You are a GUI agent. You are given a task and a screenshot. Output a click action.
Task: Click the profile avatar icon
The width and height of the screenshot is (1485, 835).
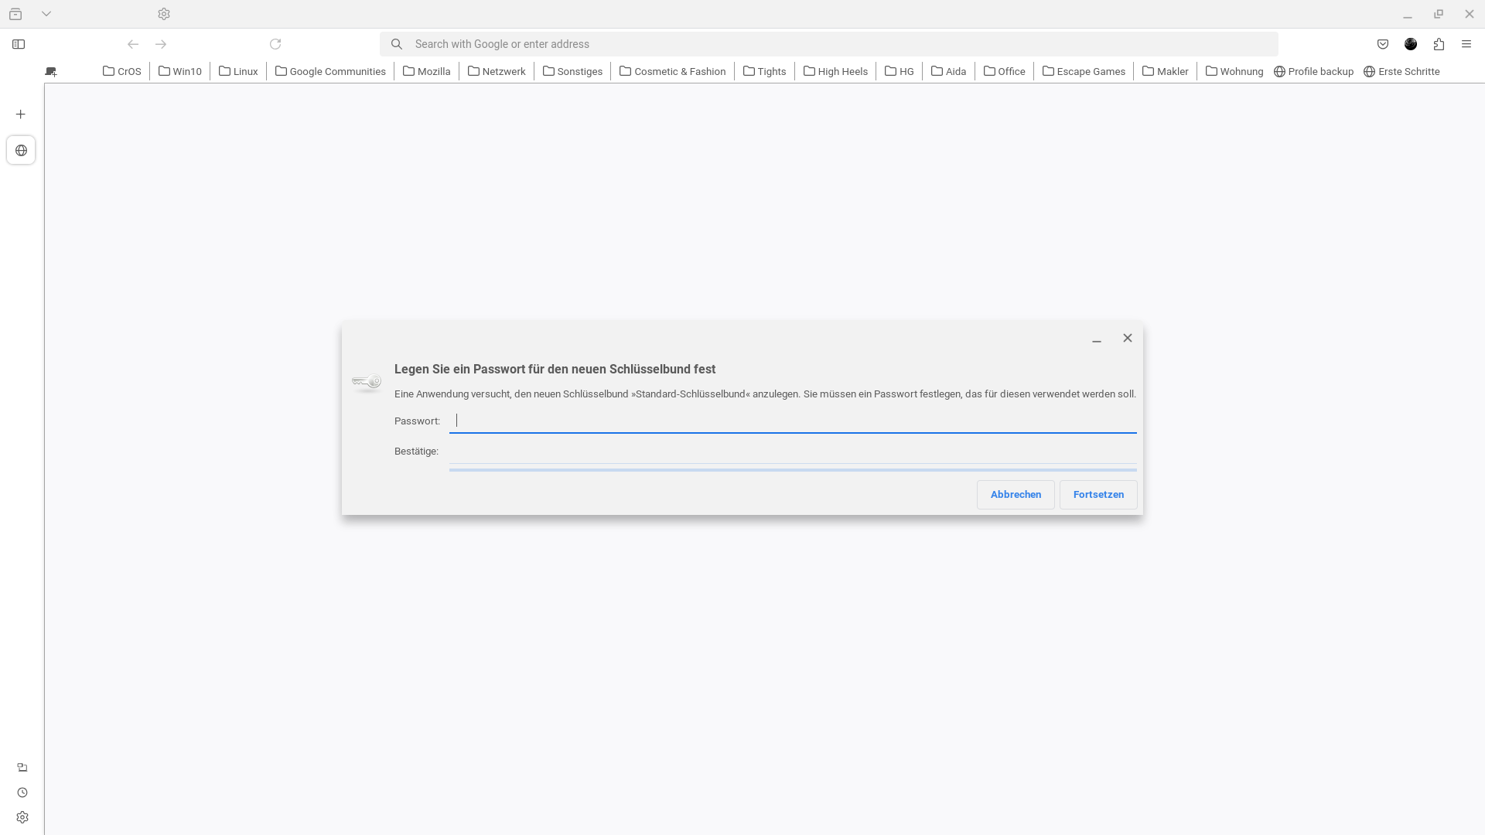pos(1411,44)
